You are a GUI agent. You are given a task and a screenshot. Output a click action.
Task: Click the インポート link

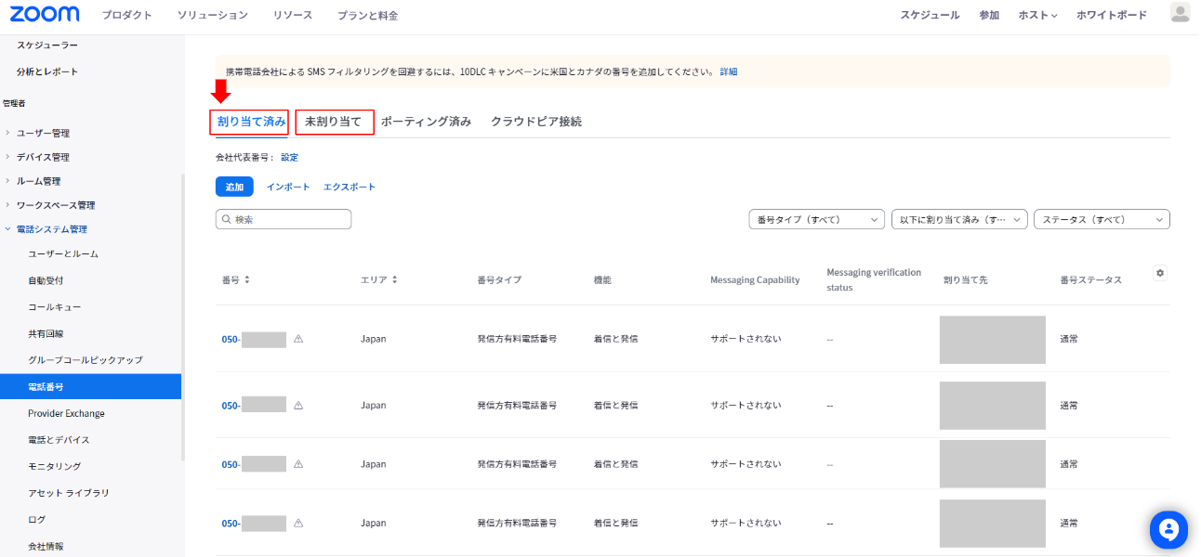click(x=288, y=187)
